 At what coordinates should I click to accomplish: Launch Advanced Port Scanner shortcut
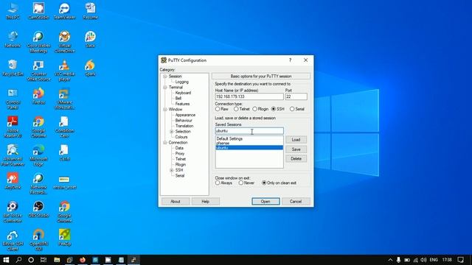(x=13, y=155)
